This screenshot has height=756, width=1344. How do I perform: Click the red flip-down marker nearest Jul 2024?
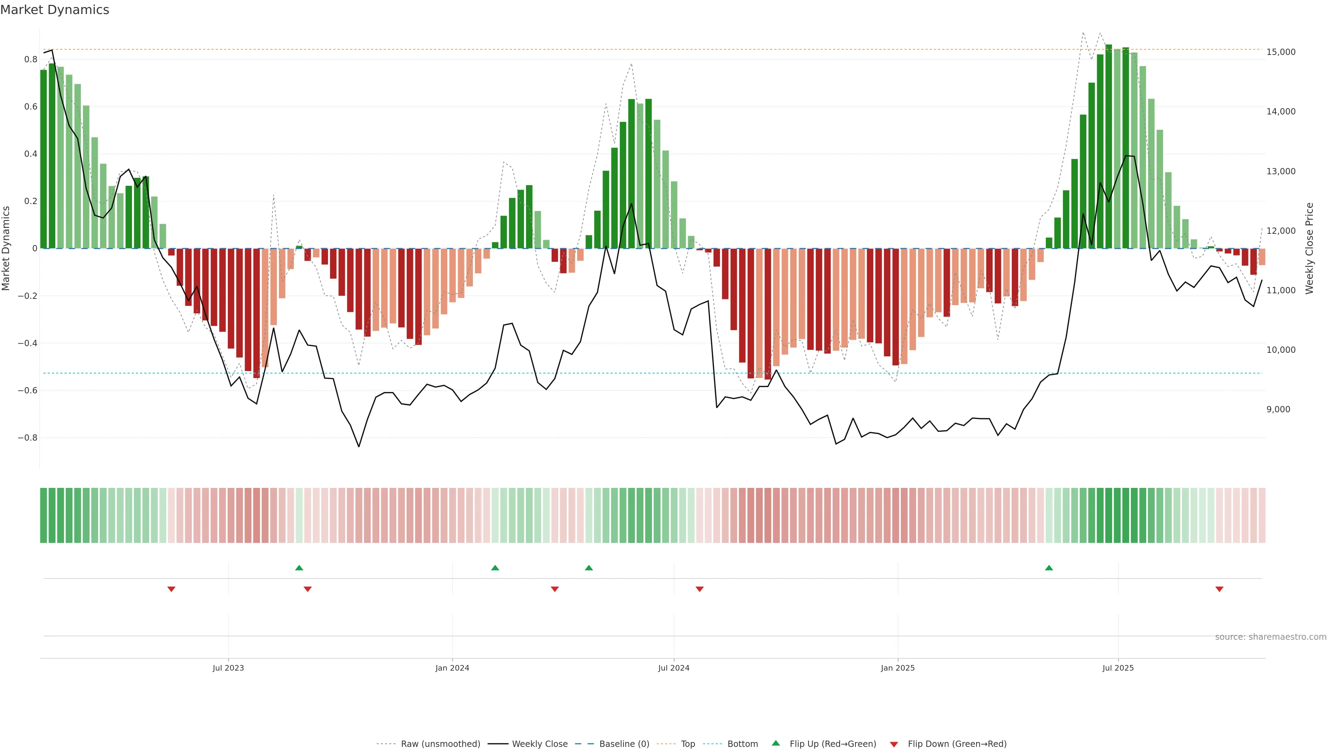point(700,589)
